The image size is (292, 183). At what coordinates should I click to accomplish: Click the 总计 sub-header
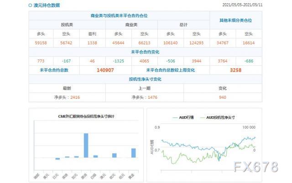[x=183, y=25]
